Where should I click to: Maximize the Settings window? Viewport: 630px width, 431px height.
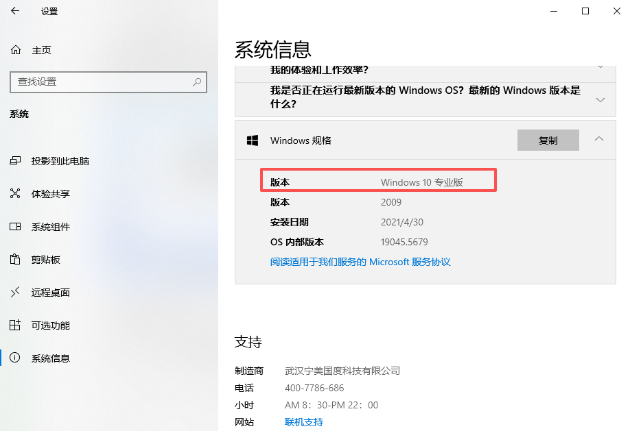pyautogui.click(x=585, y=11)
